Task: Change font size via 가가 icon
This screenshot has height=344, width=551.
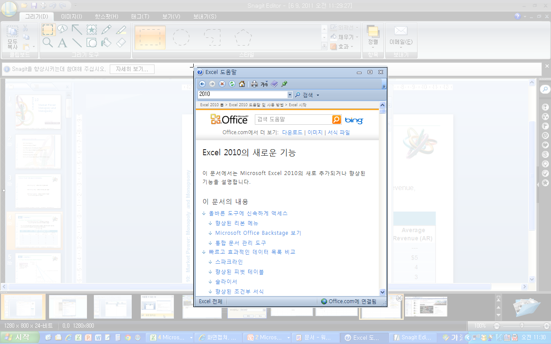Action: (264, 84)
